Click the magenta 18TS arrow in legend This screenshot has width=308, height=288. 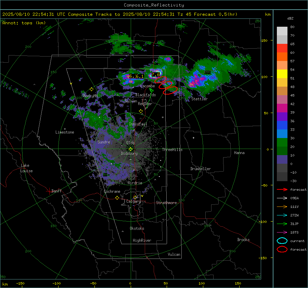(282, 233)
